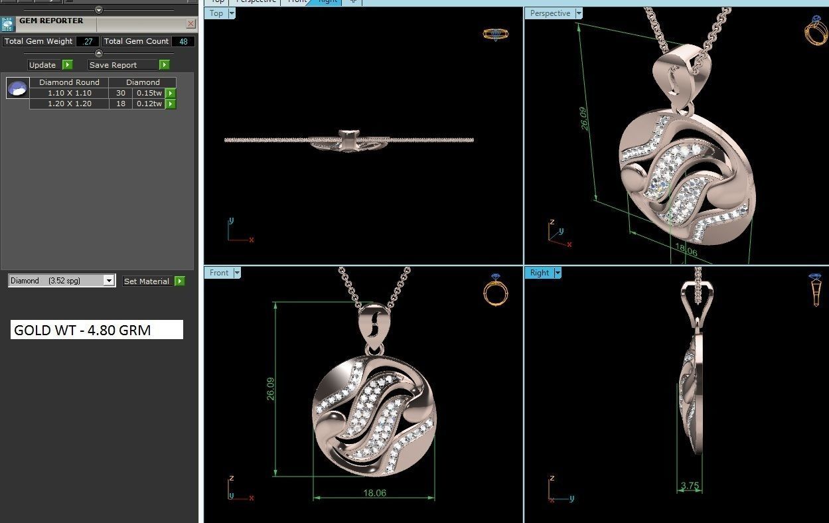
Task: Click the Gem Reporter panel icon
Action: tap(7, 25)
